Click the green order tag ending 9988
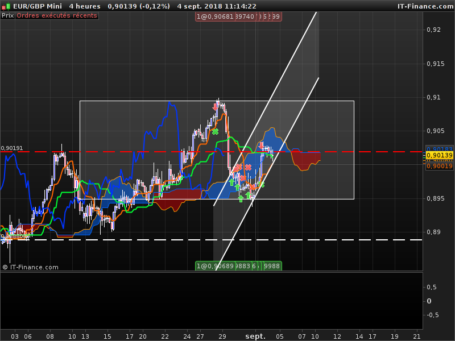The image size is (455, 341). click(x=272, y=266)
